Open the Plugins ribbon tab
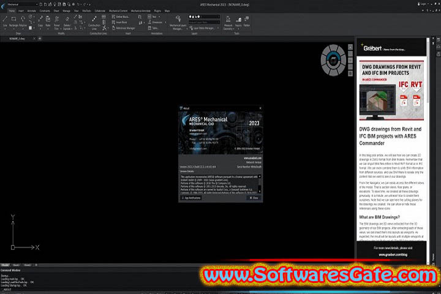Image resolution: width=441 pixels, height=294 pixels. tap(157, 11)
